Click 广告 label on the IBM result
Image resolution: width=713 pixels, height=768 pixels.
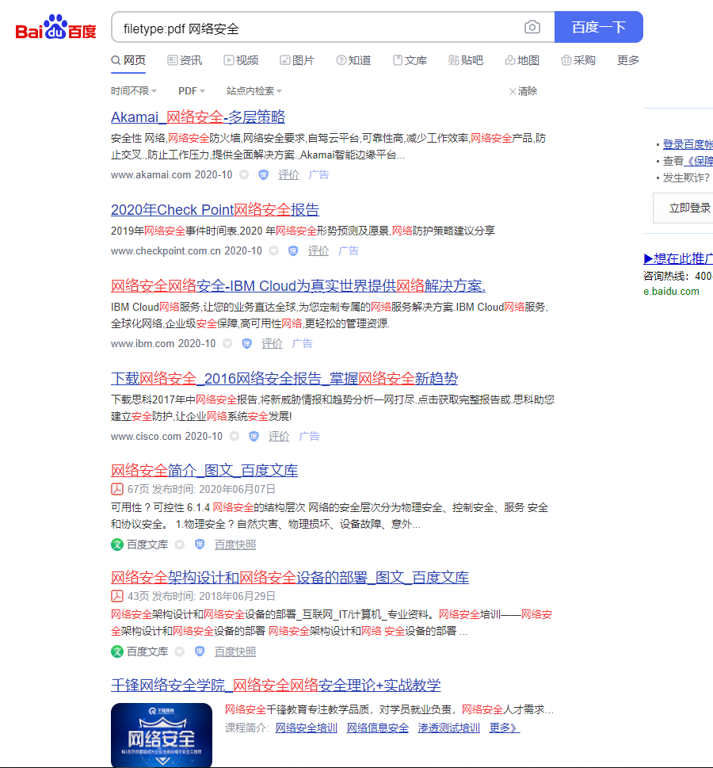click(x=302, y=343)
